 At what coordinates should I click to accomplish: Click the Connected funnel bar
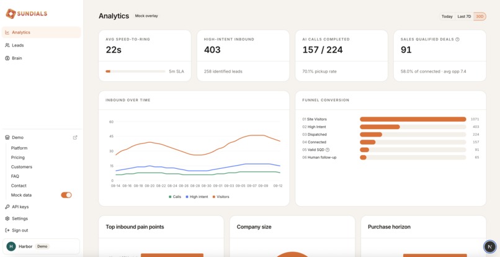(413, 142)
